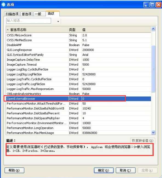Open the 一般 tab
Screen dimensions: 162x178
click(38, 14)
